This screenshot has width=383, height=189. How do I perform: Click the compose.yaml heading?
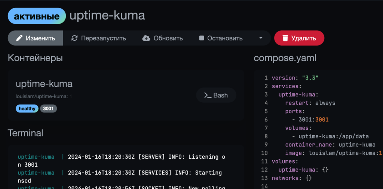pos(285,58)
